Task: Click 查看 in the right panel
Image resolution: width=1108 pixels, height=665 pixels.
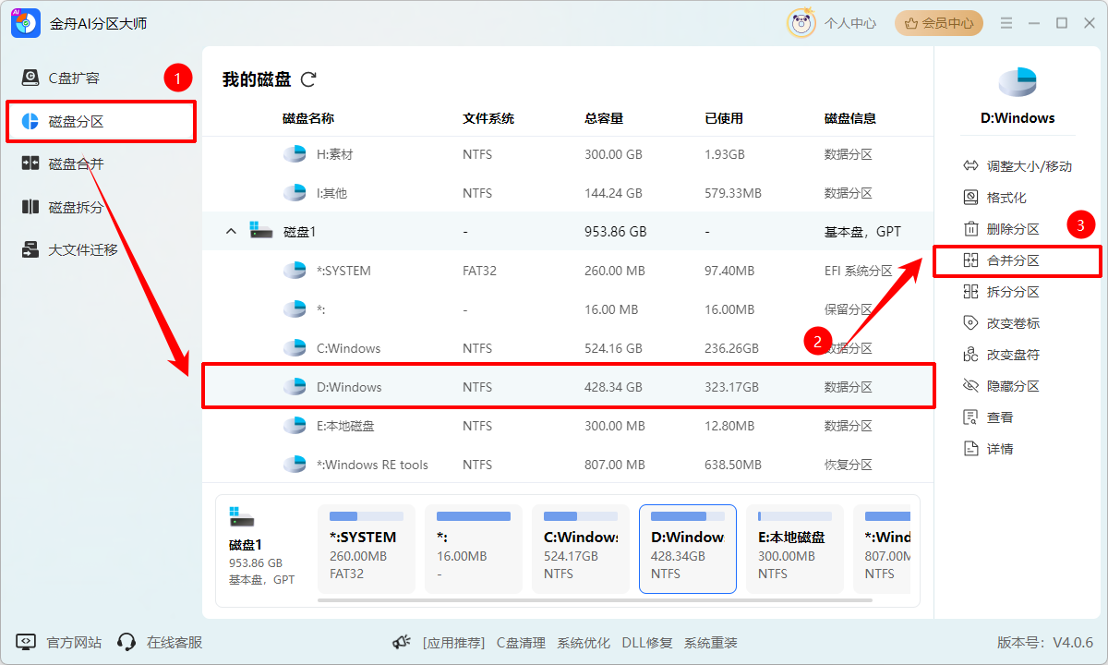Action: point(988,417)
